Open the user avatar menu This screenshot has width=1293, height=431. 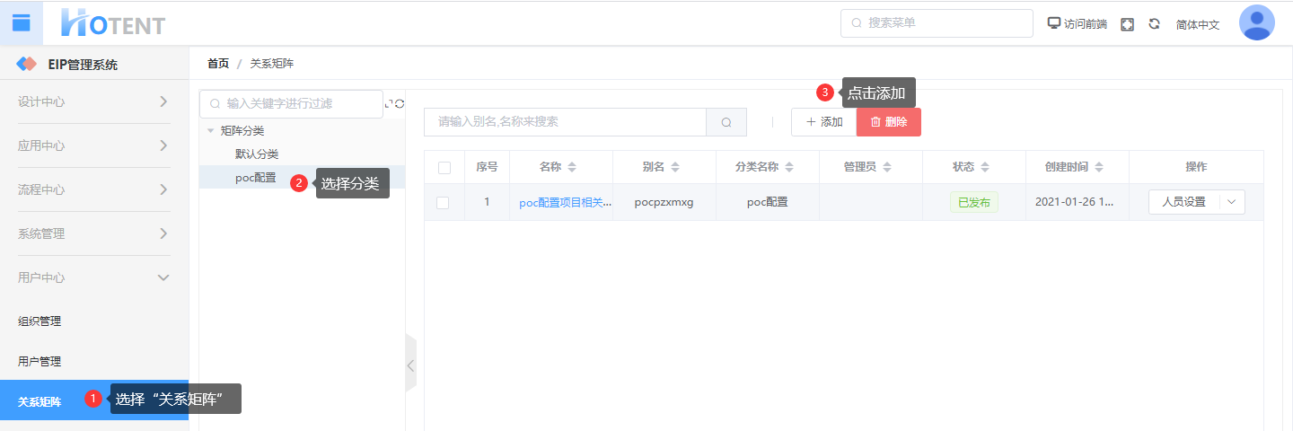tap(1256, 22)
